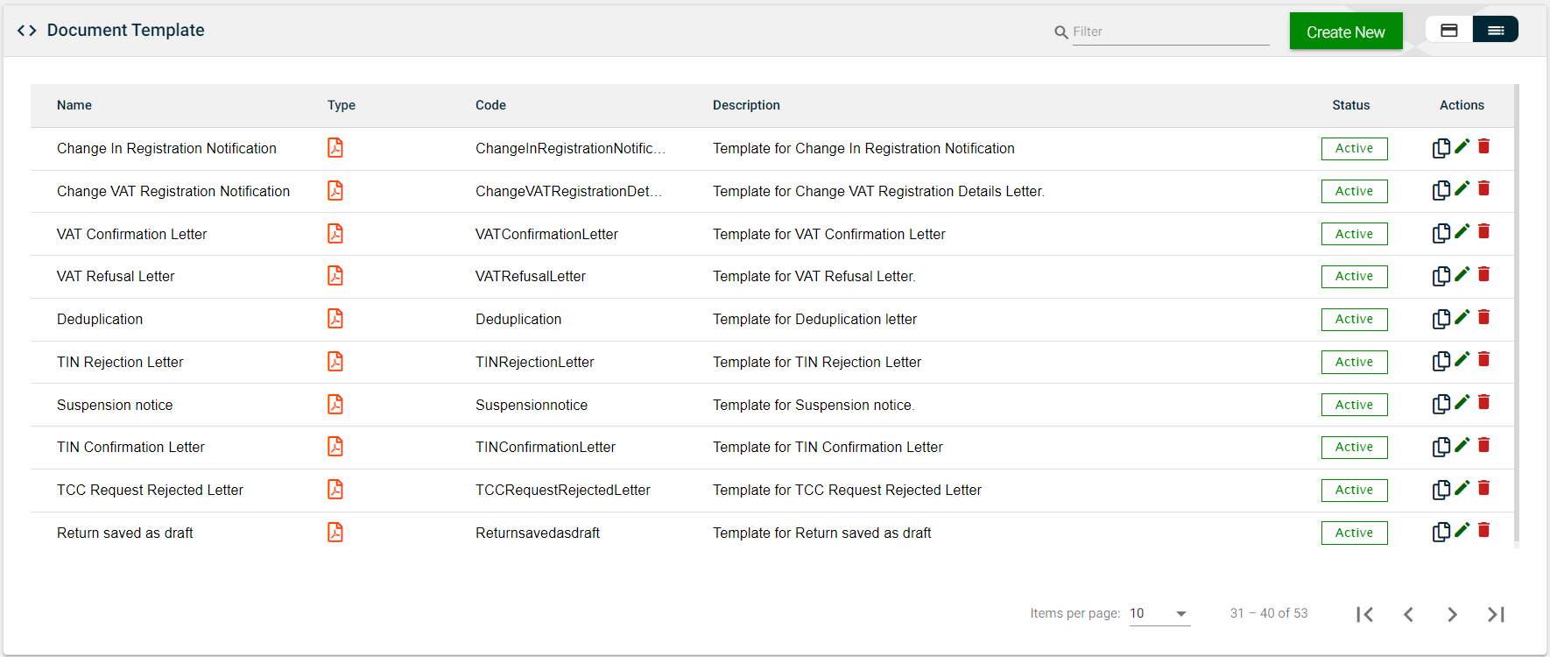Switch to card view layout
The width and height of the screenshot is (1550, 657).
(1449, 31)
